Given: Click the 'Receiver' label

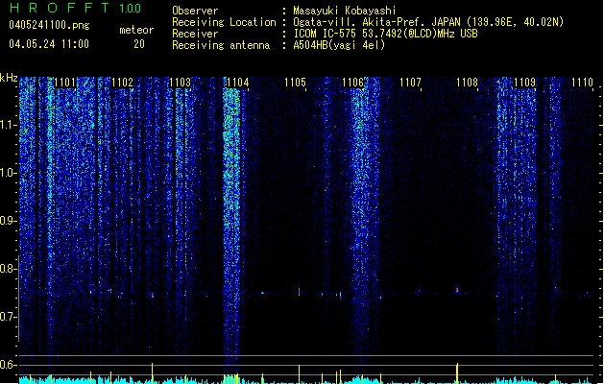Looking at the screenshot, I should (x=195, y=34).
